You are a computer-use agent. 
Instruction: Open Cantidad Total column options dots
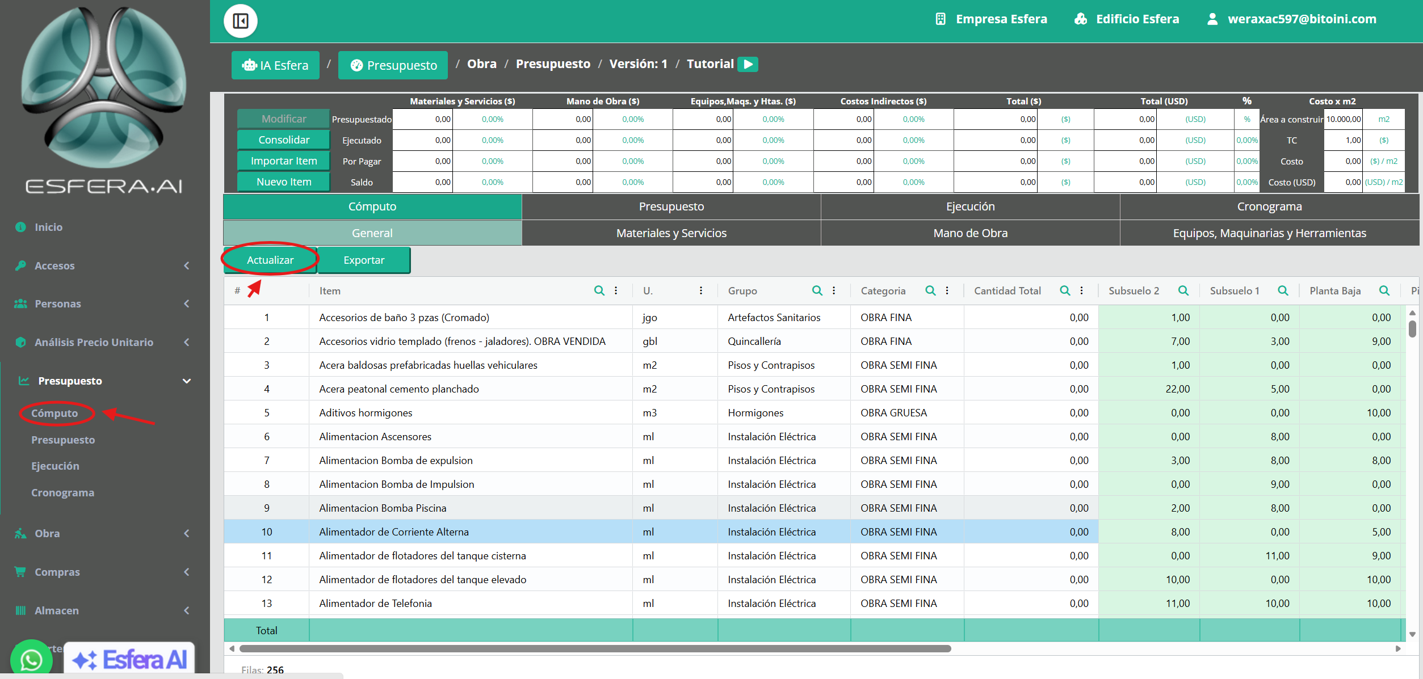[x=1082, y=290]
